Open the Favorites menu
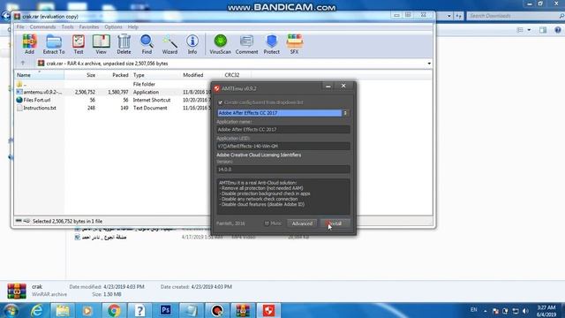565x318 pixels. tap(89, 27)
